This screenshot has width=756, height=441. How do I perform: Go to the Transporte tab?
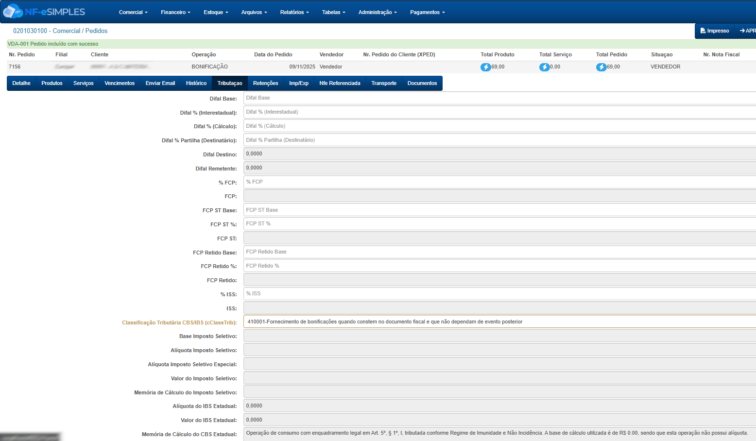click(384, 83)
